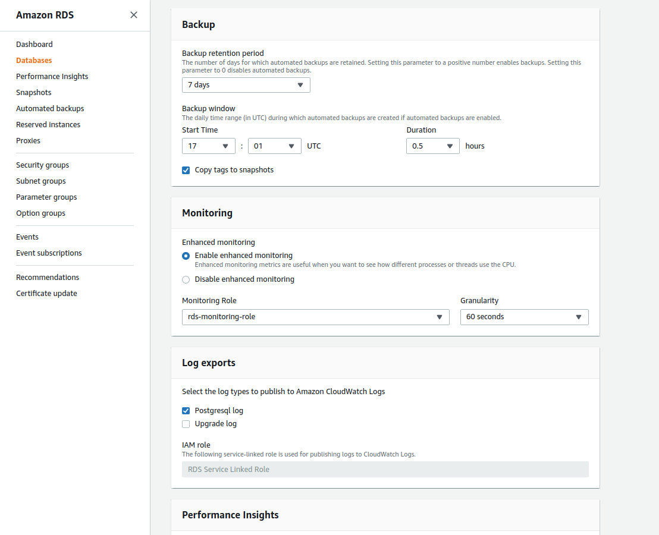Click the IAM role label
Screen dimensions: 659x535
coord(196,445)
